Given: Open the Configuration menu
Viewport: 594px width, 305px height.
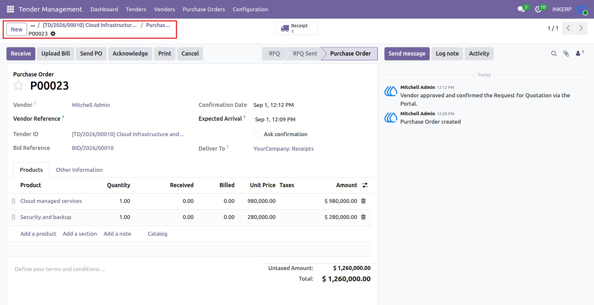Looking at the screenshot, I should (x=250, y=9).
